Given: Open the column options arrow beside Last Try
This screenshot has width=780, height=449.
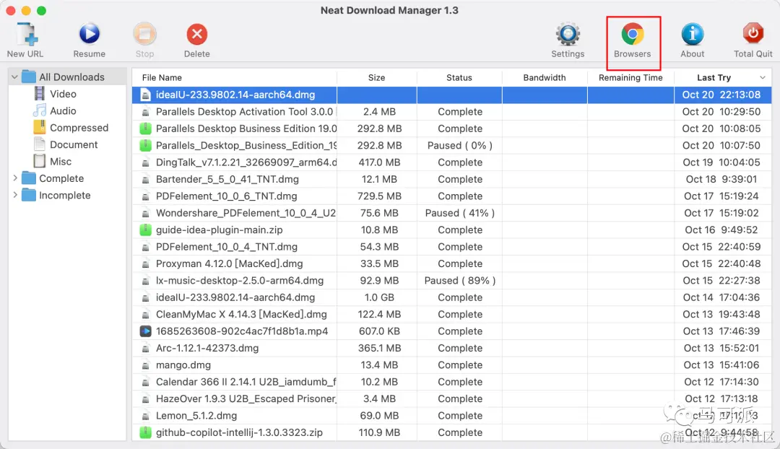Looking at the screenshot, I should pyautogui.click(x=762, y=77).
